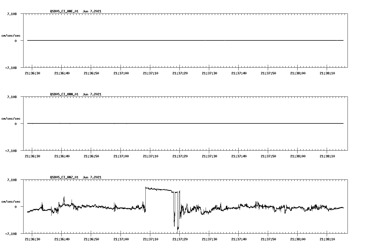The height and width of the screenshot is (249, 367).
Task: Click the Jun 7,2021 date on HNE plot
Action: coord(92,11)
